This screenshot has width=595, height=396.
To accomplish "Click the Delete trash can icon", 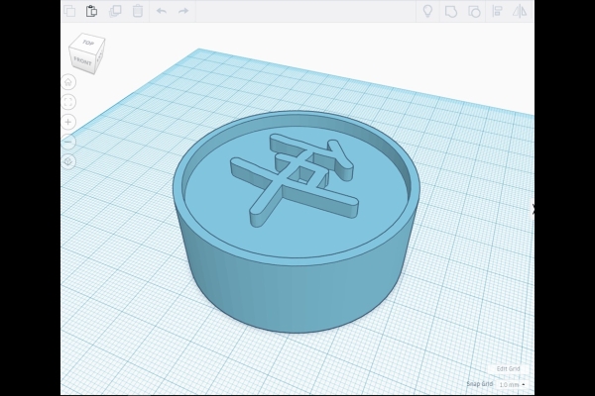I will (x=138, y=11).
